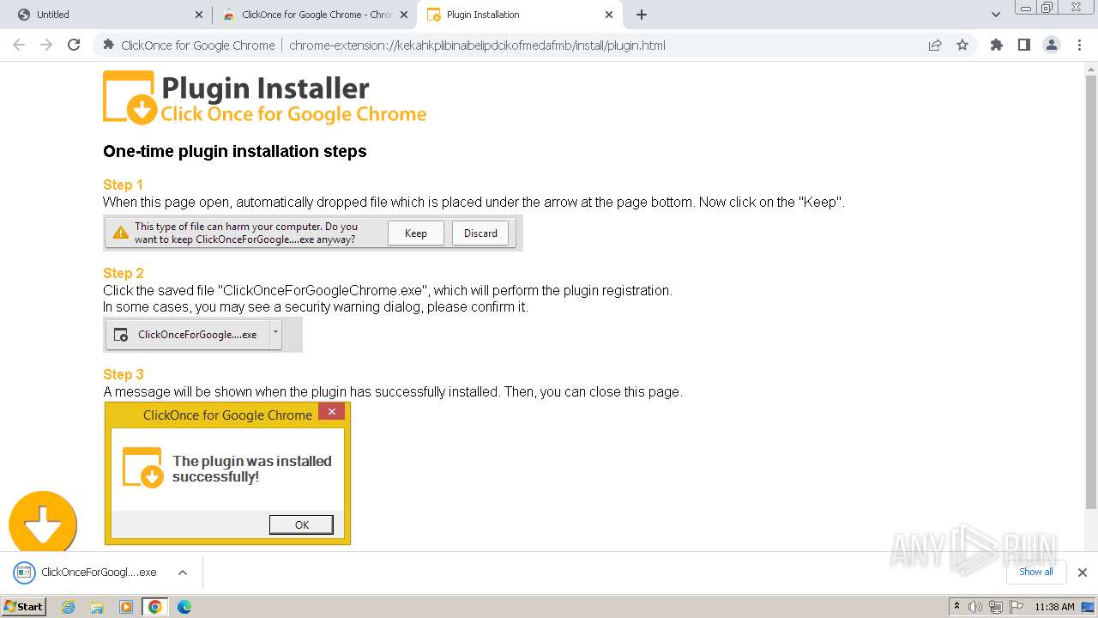Share this page icon
The width and height of the screenshot is (1098, 618).
935,45
